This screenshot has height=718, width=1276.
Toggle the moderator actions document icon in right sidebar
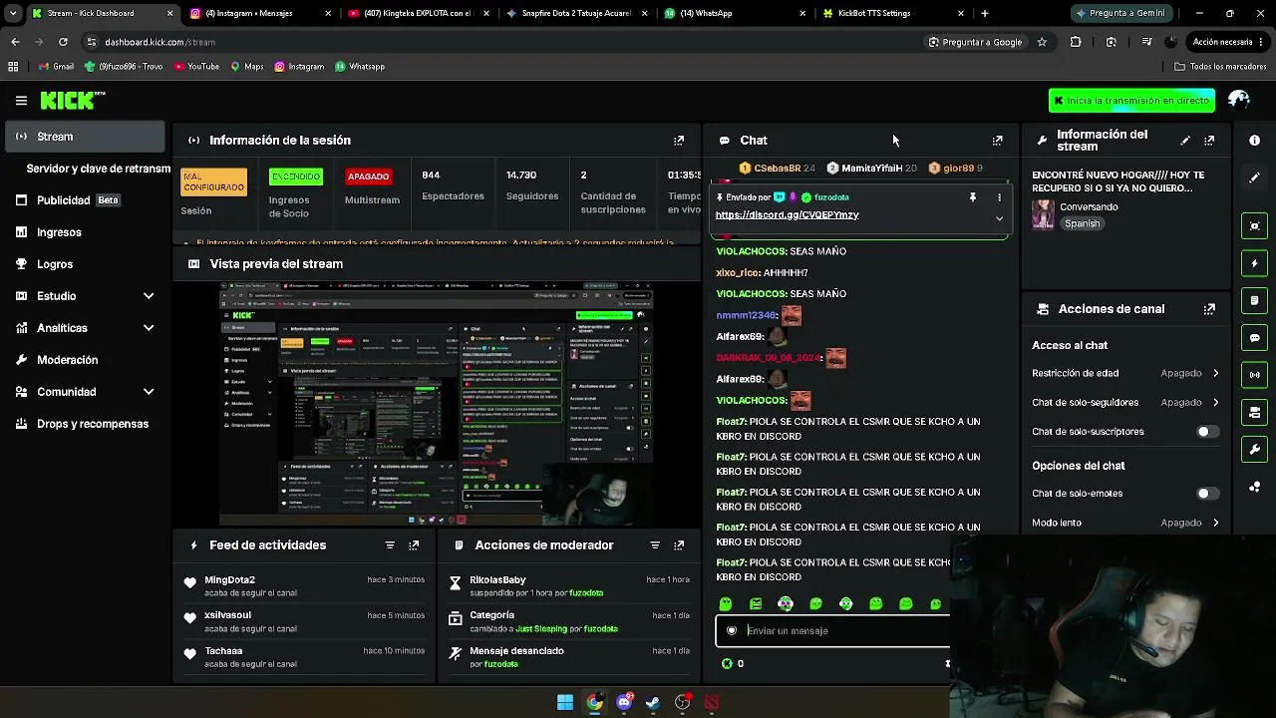point(1255,300)
